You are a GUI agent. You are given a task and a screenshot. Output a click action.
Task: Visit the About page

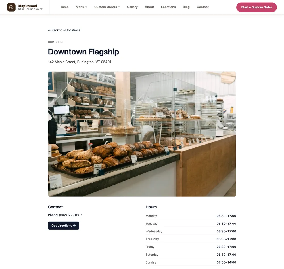[149, 7]
